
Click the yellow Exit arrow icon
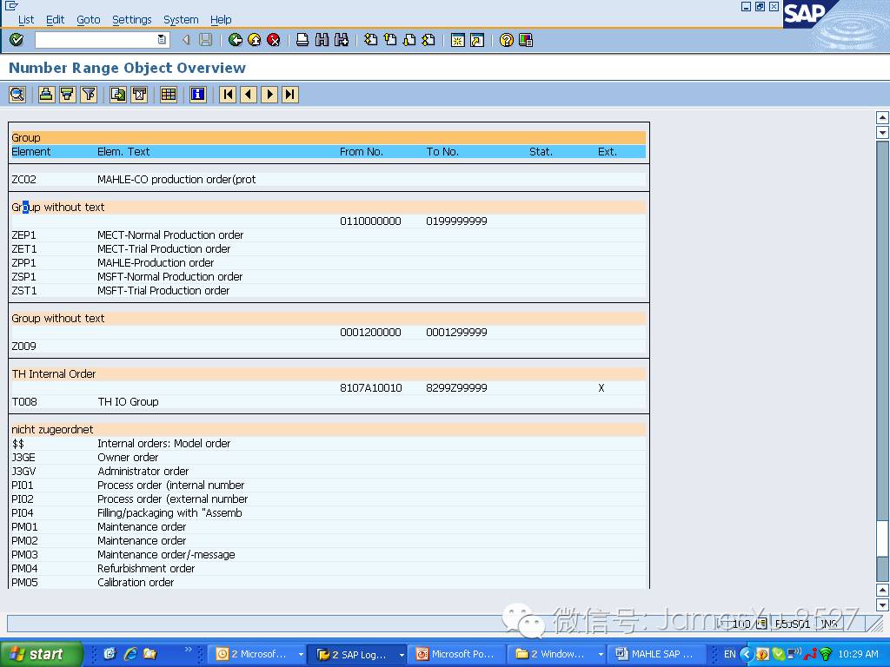pos(255,40)
